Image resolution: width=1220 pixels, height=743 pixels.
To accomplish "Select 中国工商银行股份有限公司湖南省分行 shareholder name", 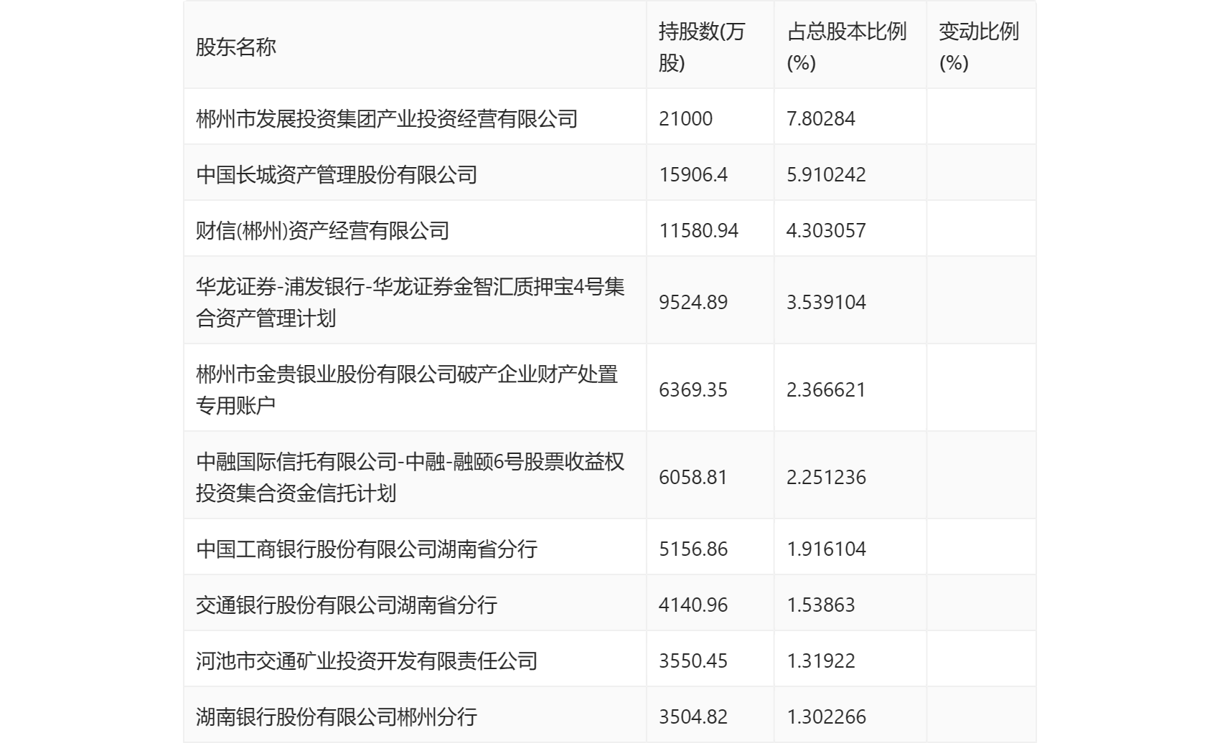I will tap(367, 549).
